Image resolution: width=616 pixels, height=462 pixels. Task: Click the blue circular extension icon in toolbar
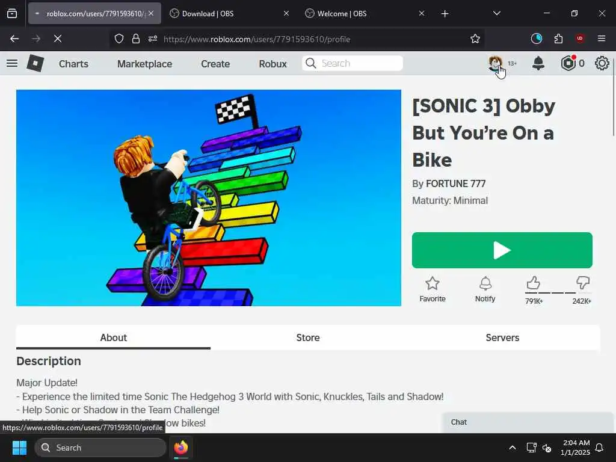tap(536, 38)
